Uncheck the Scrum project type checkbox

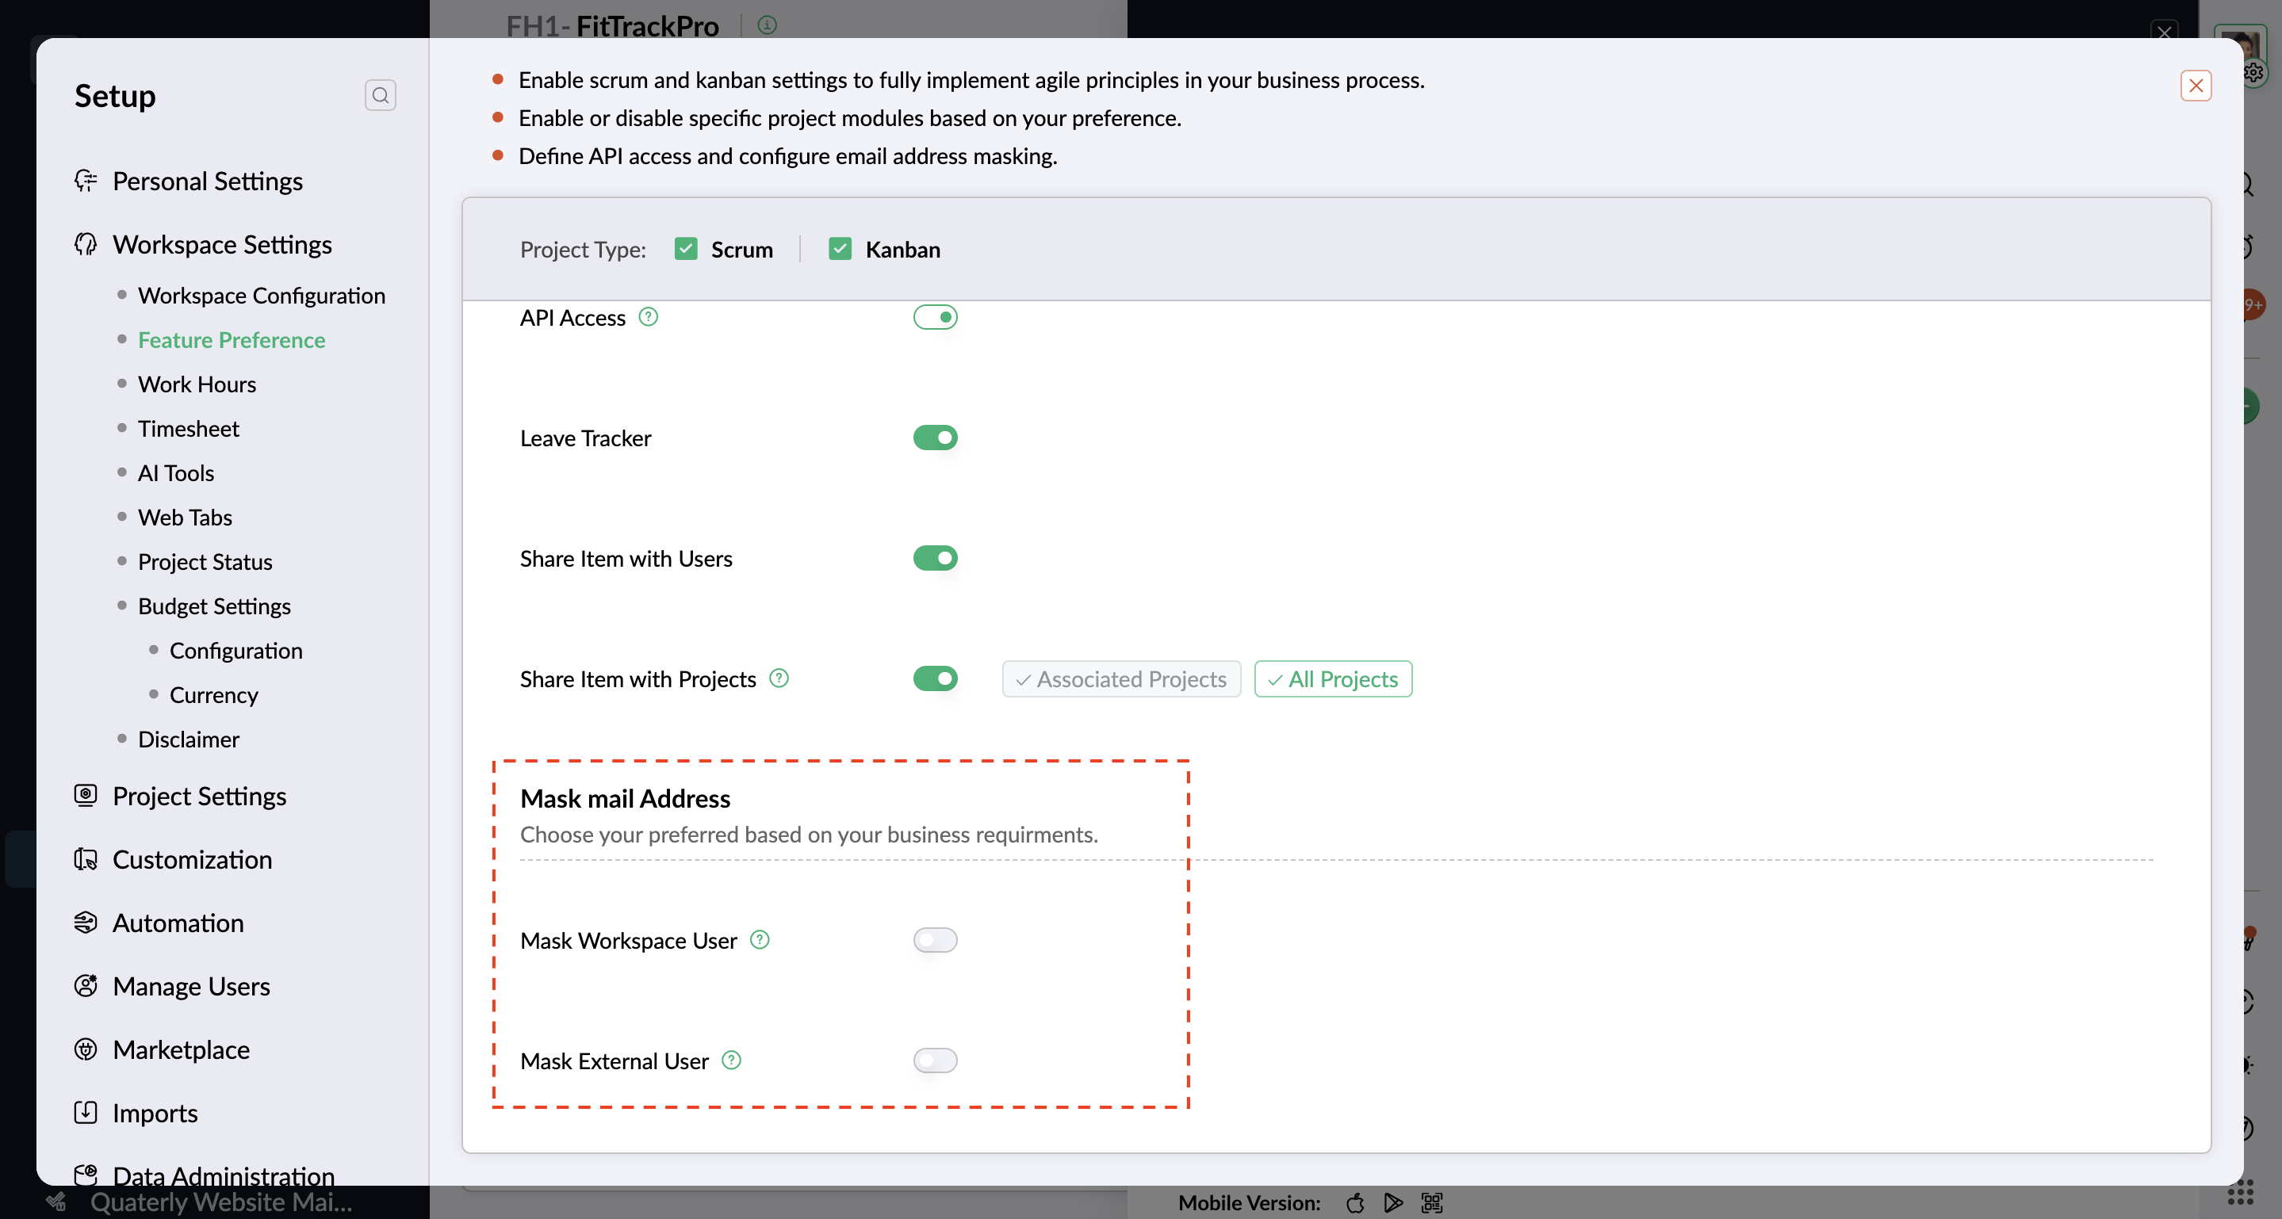point(686,249)
